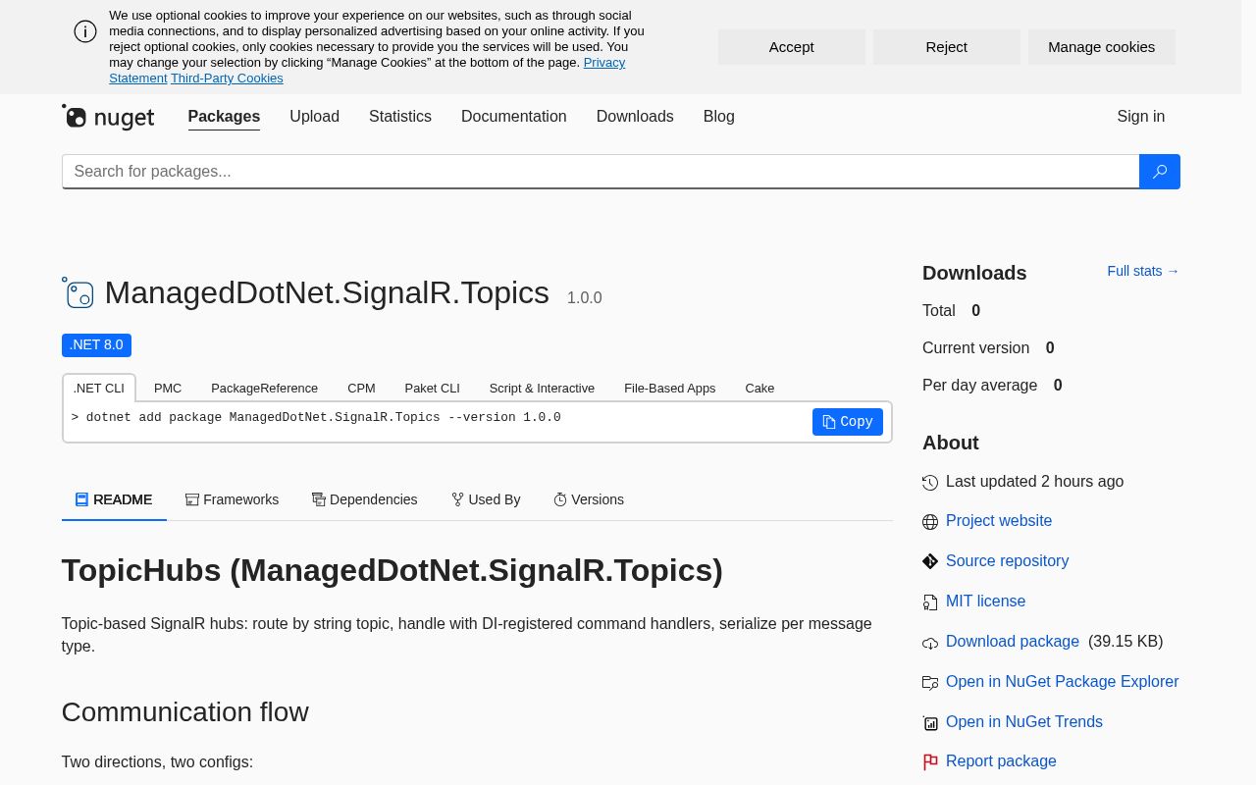Focus the Search for packages field
The image size is (1256, 785).
click(x=601, y=172)
